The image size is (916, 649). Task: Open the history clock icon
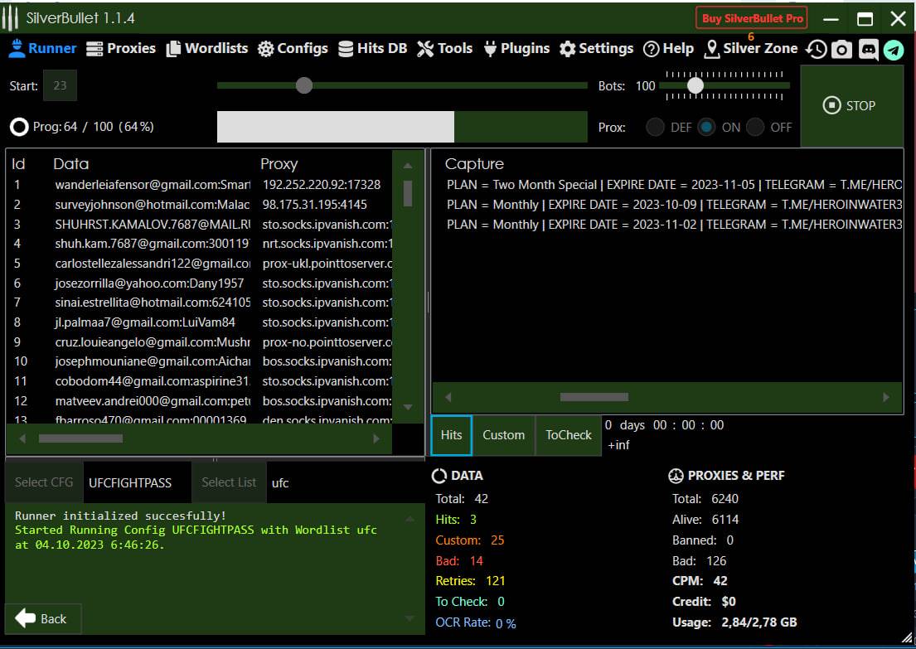[x=817, y=50]
